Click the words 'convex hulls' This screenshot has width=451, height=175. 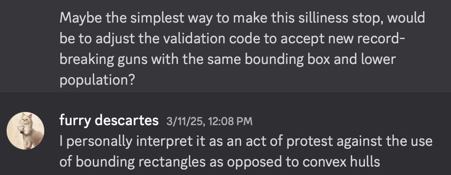[x=341, y=162]
